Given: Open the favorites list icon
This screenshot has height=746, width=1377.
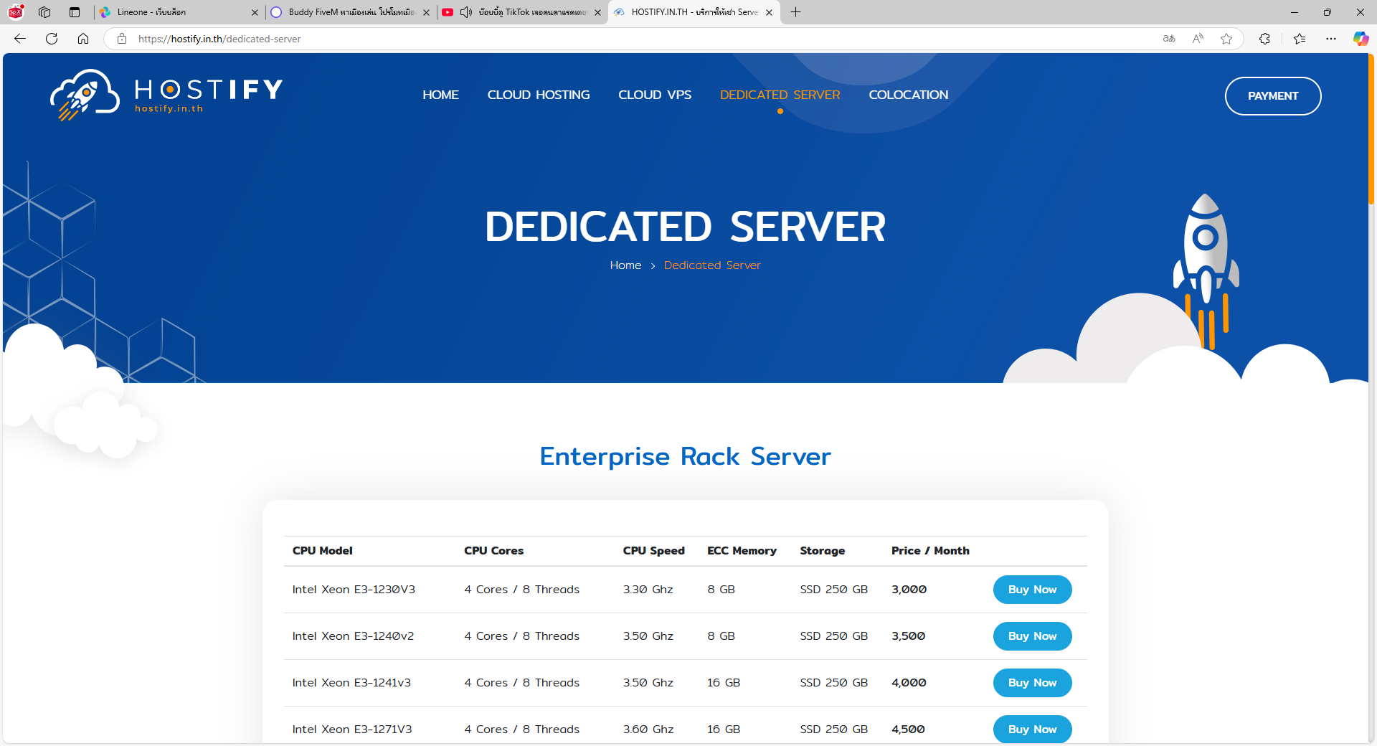Looking at the screenshot, I should 1300,39.
